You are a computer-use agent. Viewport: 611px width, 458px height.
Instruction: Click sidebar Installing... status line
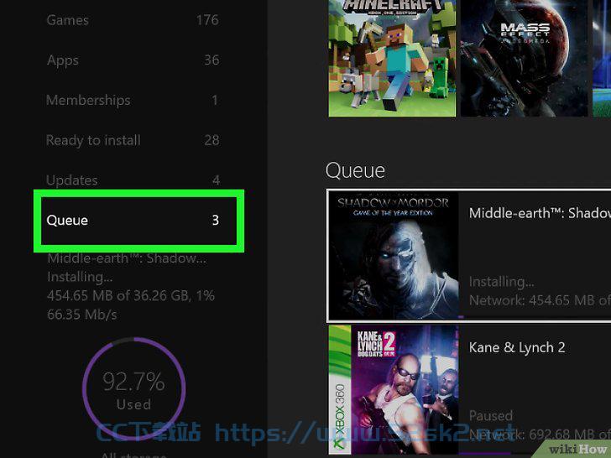(80, 277)
